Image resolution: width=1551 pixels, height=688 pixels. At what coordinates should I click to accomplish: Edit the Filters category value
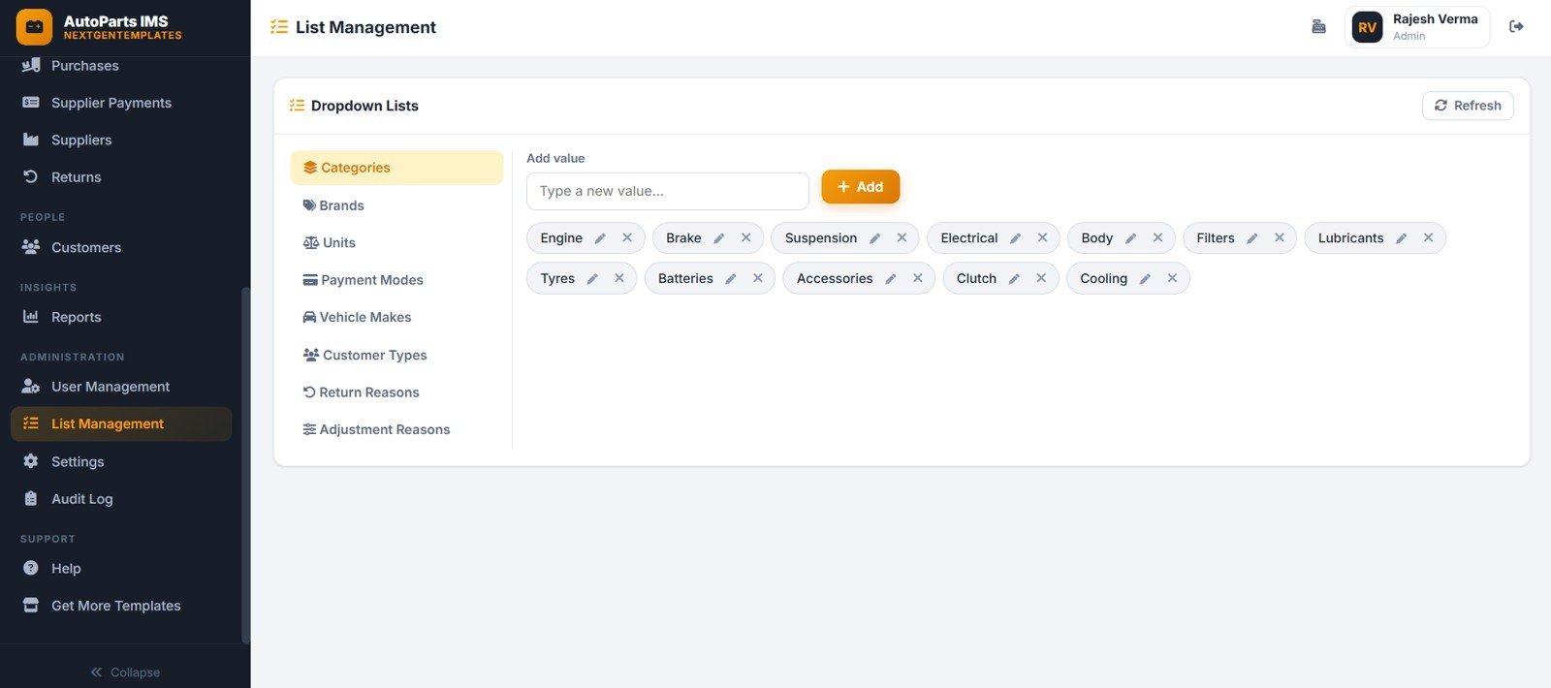click(x=1252, y=238)
